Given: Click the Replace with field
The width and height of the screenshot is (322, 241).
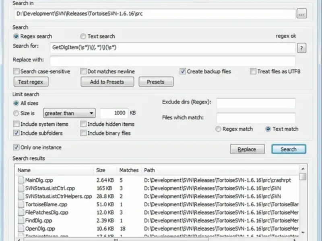Looking at the screenshot, I should [x=173, y=61].
